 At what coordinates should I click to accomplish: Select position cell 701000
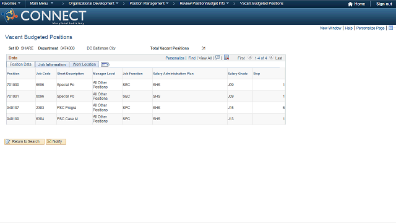pyautogui.click(x=13, y=85)
